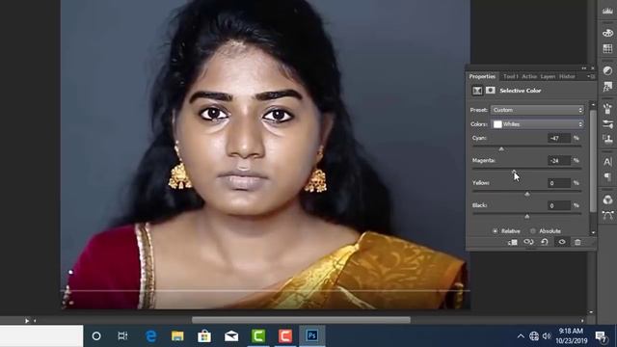Open the taskbar clock showing 9:18 AM
This screenshot has width=617, height=347.
(x=572, y=335)
